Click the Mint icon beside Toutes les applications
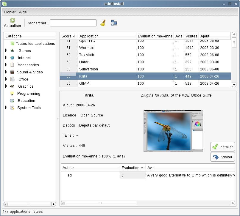The image size is (240, 216). 12,44
